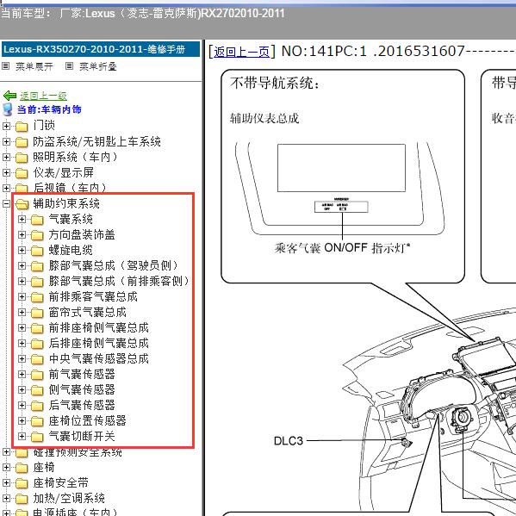Click the computer icon beside 当前:车辆内饰
The width and height of the screenshot is (516, 516).
(x=7, y=109)
